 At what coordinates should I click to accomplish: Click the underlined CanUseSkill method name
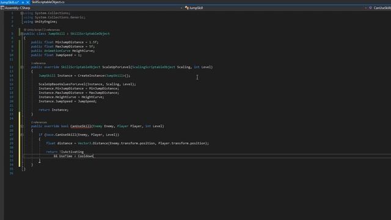tap(81, 127)
